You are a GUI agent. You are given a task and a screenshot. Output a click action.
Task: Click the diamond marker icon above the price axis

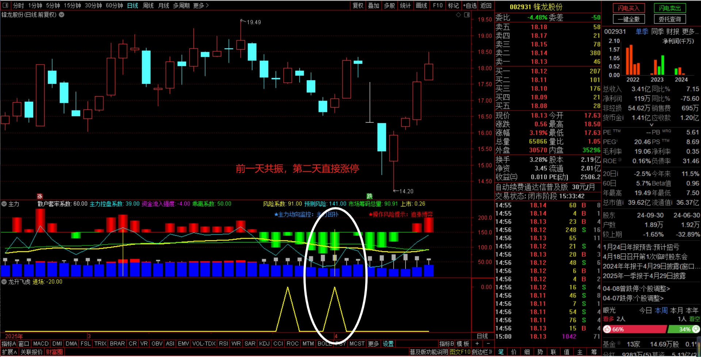pos(459,15)
